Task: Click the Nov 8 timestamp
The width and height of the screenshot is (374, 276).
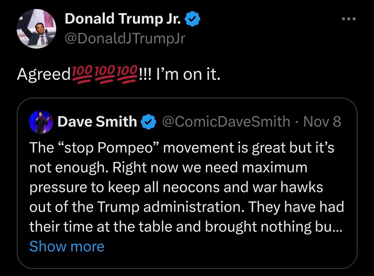Action: pyautogui.click(x=322, y=122)
